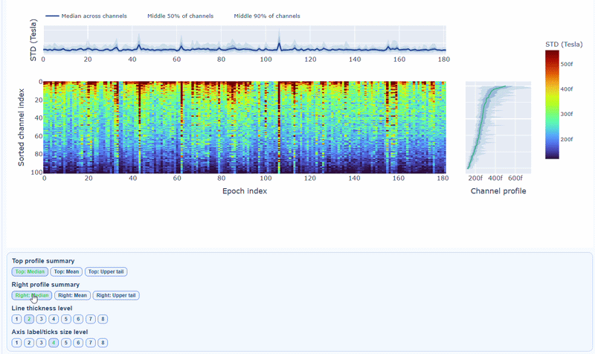The width and height of the screenshot is (595, 354).
Task: Set axis label/ticks size level to 1
Action: tap(16, 343)
